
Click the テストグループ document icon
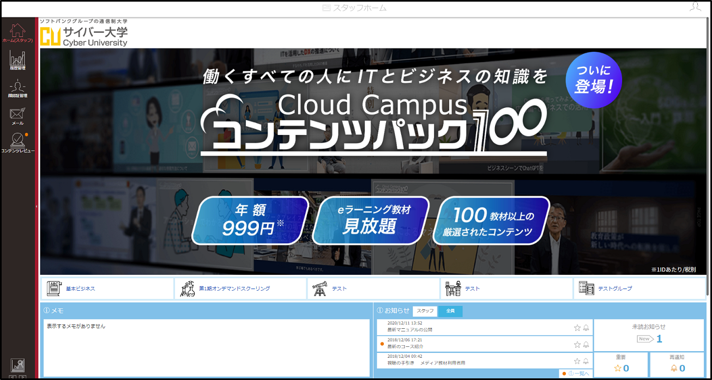point(587,289)
